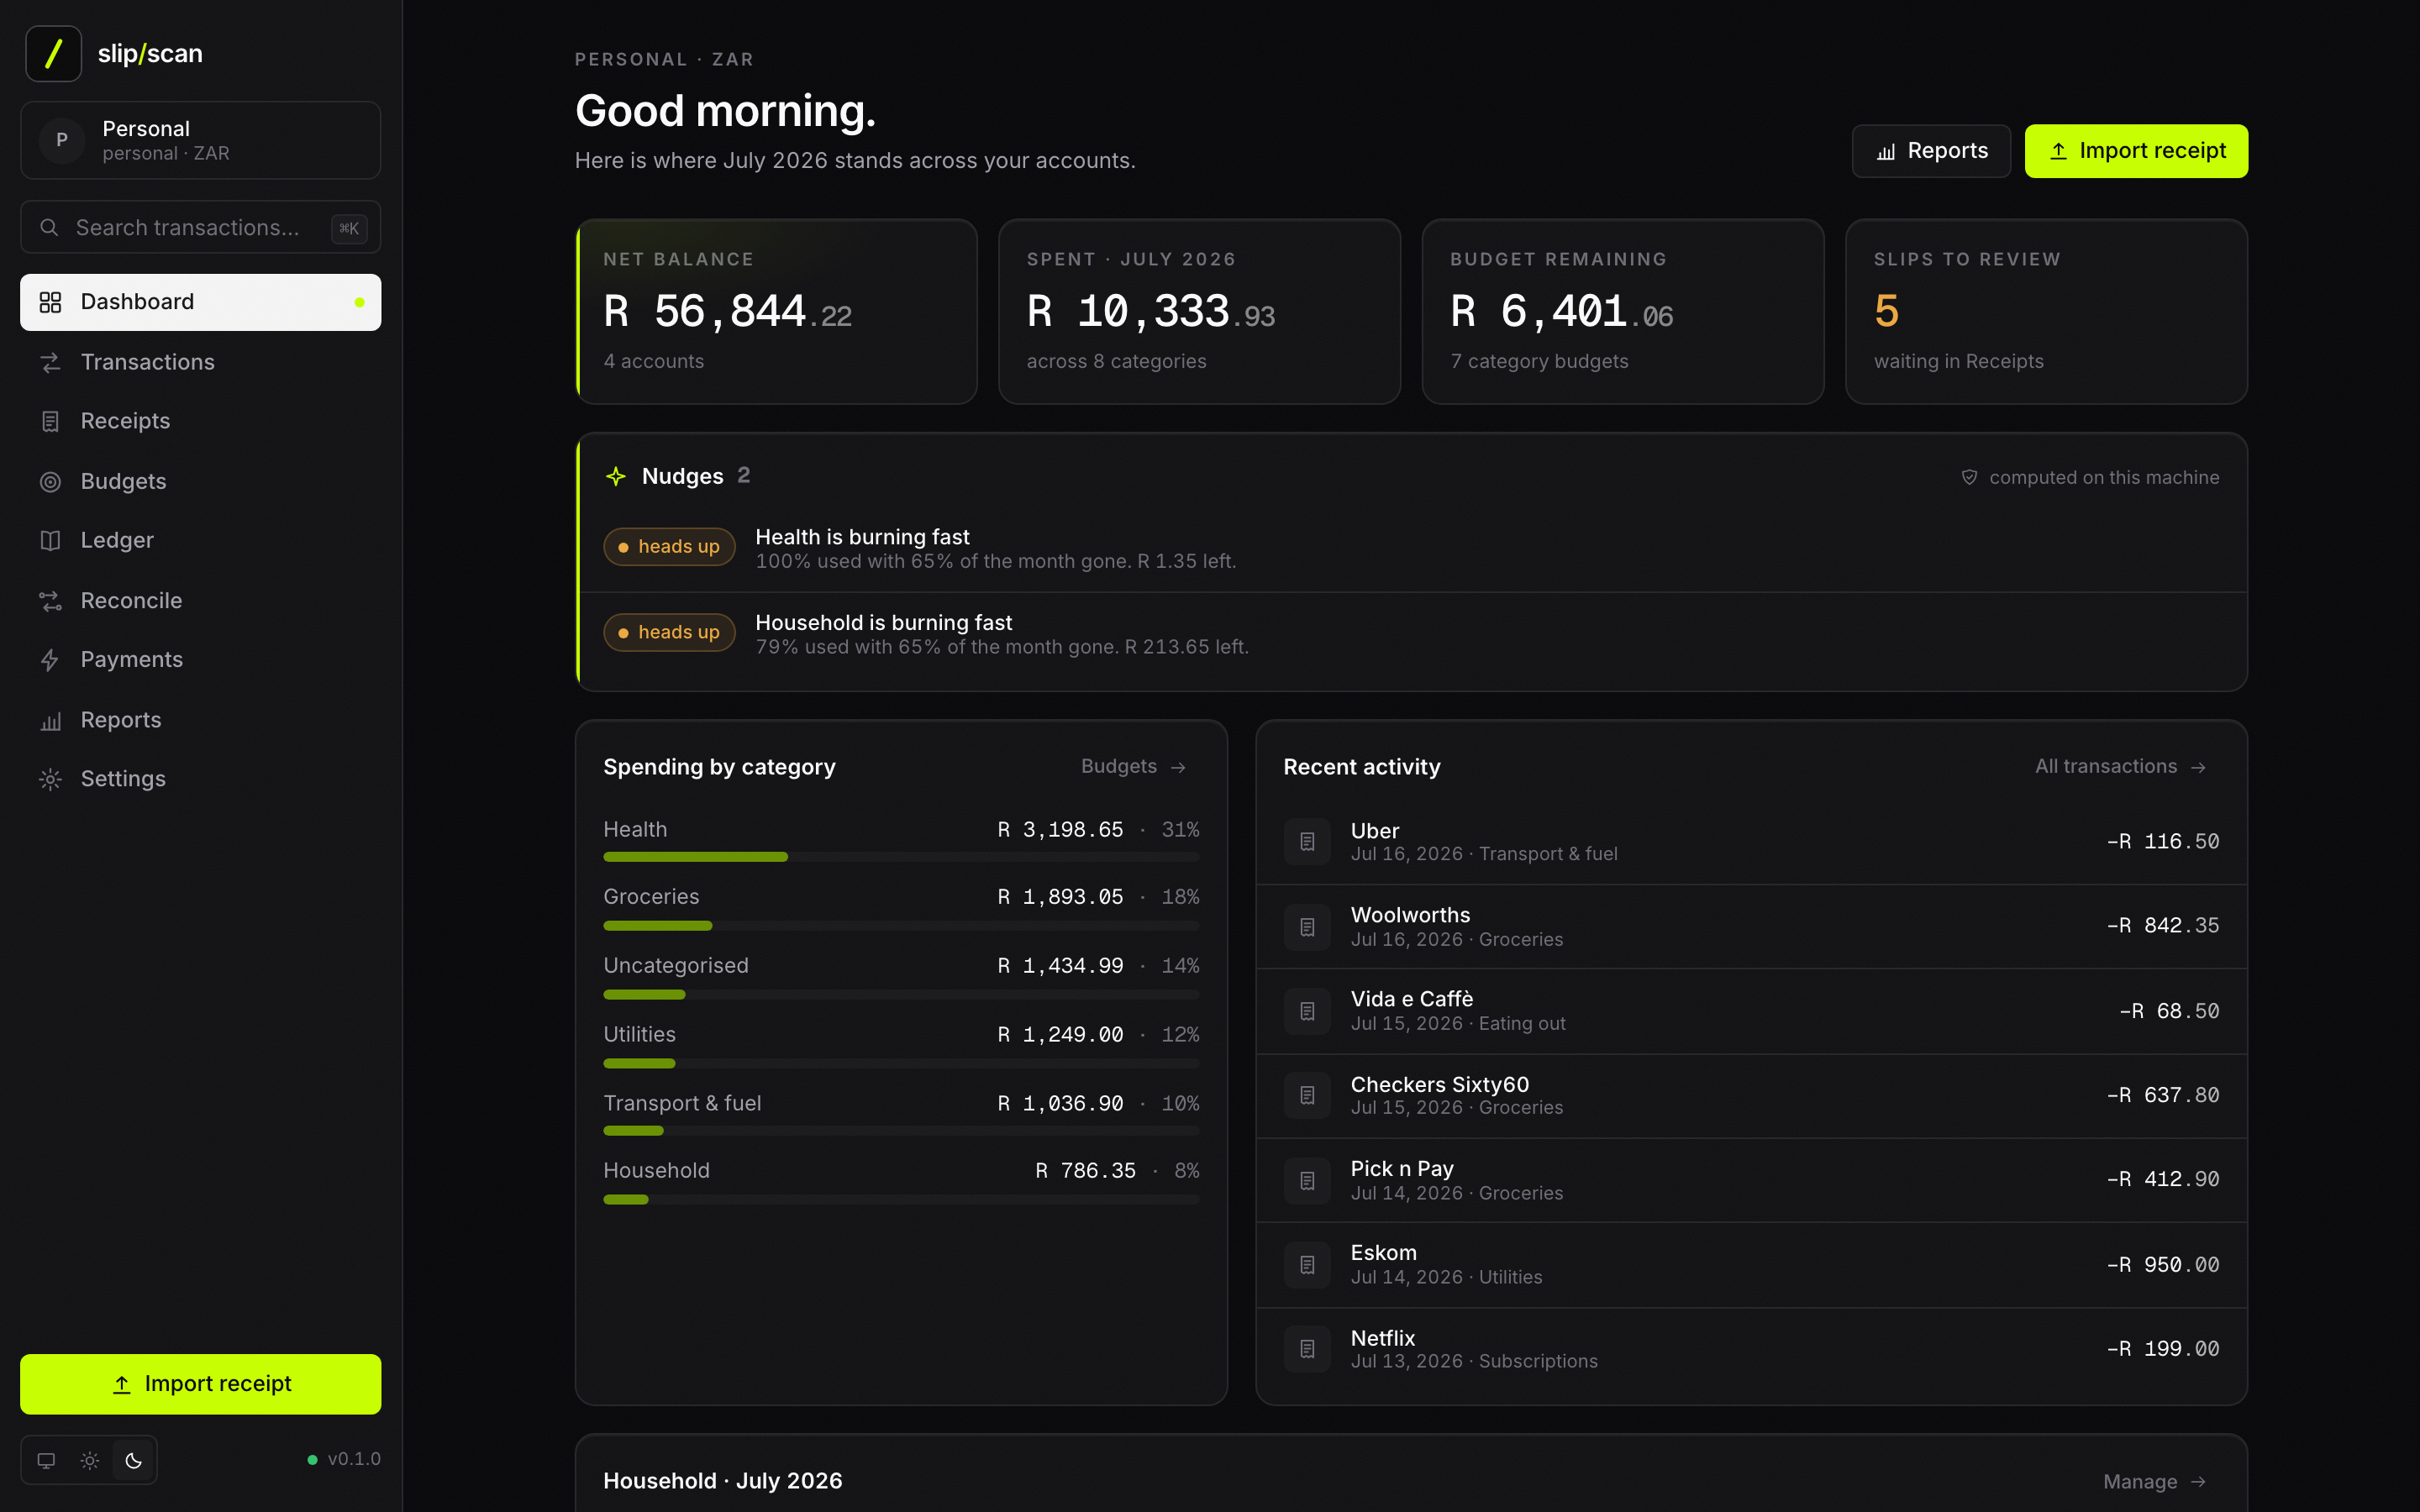Open Dashboard from the sidebar
Viewport: 2420px width, 1512px height.
[x=200, y=302]
